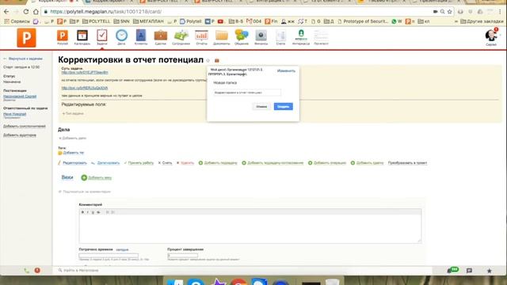Click Тип задачи add field link

[x=73, y=113]
